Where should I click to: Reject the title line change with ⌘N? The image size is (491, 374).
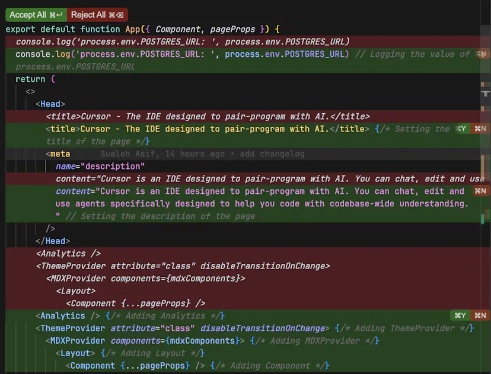point(480,129)
